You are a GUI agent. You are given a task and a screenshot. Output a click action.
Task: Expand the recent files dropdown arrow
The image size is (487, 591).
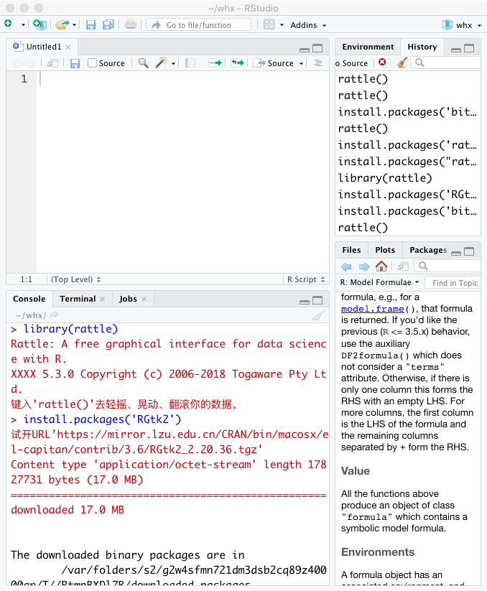(74, 25)
